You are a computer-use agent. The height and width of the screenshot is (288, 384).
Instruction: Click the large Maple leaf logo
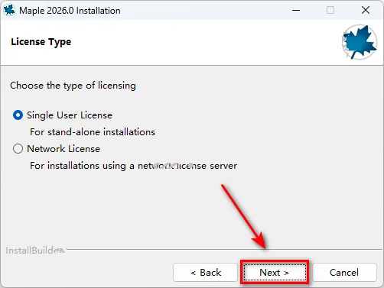click(360, 42)
